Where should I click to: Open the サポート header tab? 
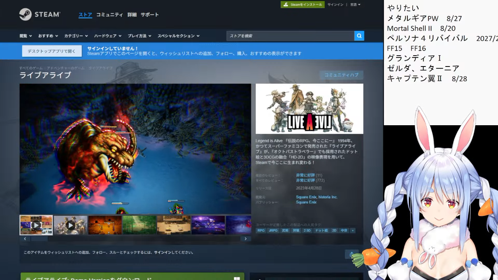pos(150,15)
